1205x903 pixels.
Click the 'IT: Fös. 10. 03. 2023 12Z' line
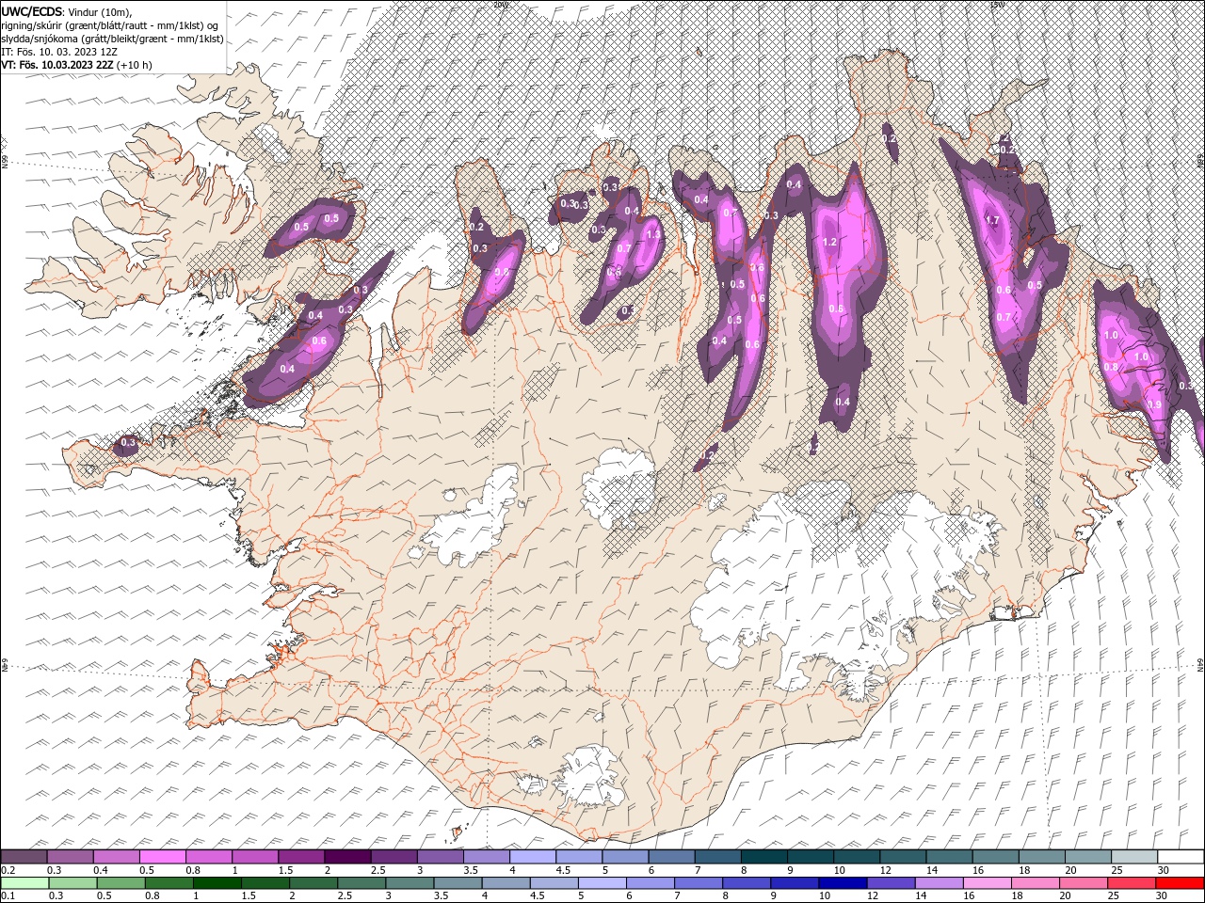tap(59, 52)
